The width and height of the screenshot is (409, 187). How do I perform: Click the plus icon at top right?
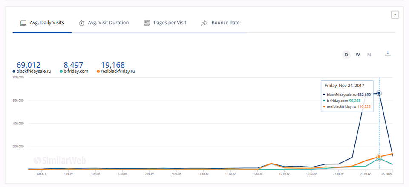coord(395,15)
